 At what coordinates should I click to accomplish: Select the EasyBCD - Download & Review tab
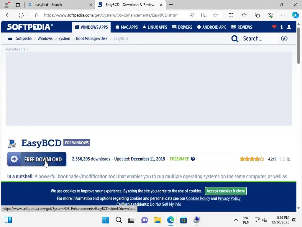tap(130, 5)
